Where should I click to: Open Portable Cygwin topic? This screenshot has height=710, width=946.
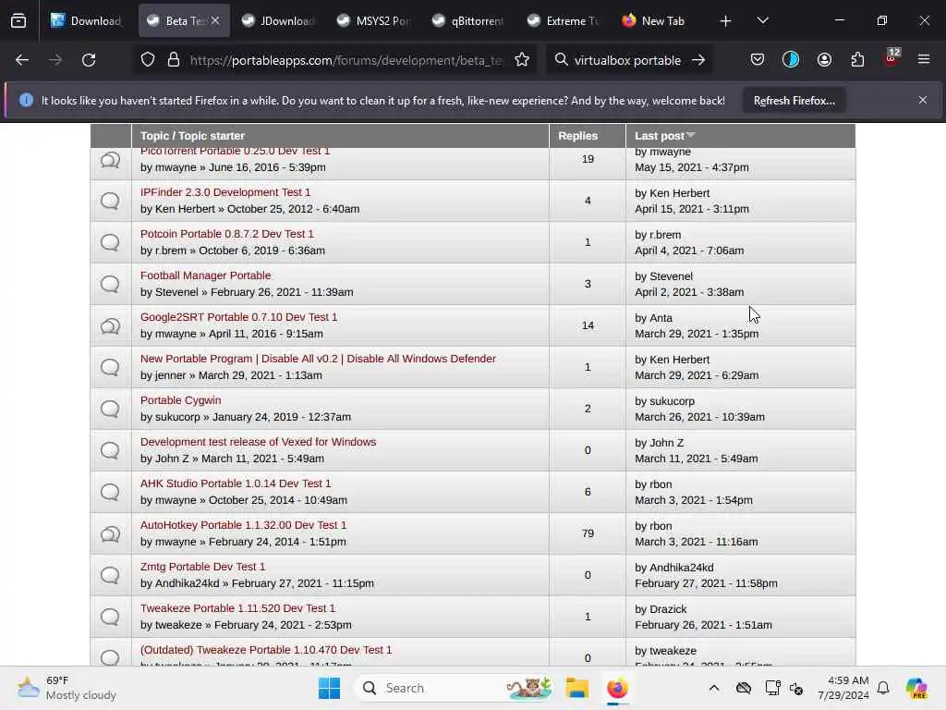180,400
